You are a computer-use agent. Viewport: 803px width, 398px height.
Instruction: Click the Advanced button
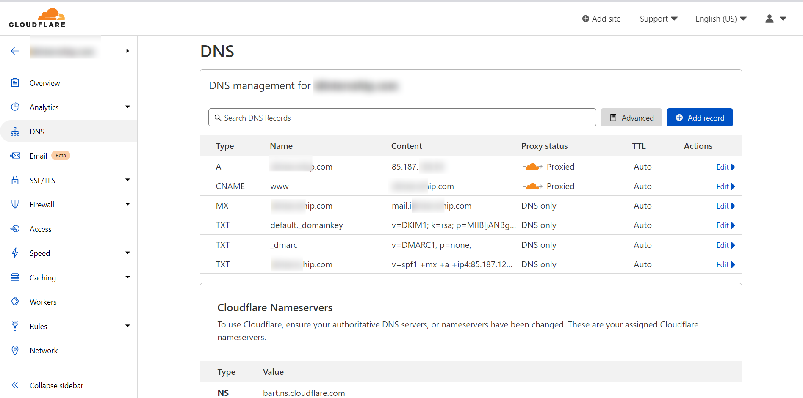(631, 118)
